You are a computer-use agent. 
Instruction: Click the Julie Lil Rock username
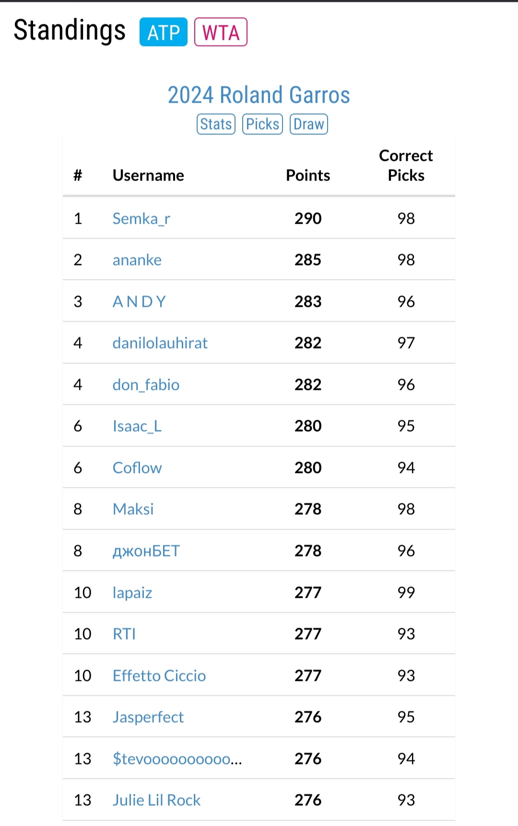click(x=156, y=800)
